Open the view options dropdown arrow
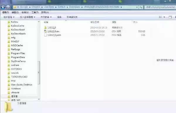Image resolution: width=176 pixels, height=113 pixels. 164,17
